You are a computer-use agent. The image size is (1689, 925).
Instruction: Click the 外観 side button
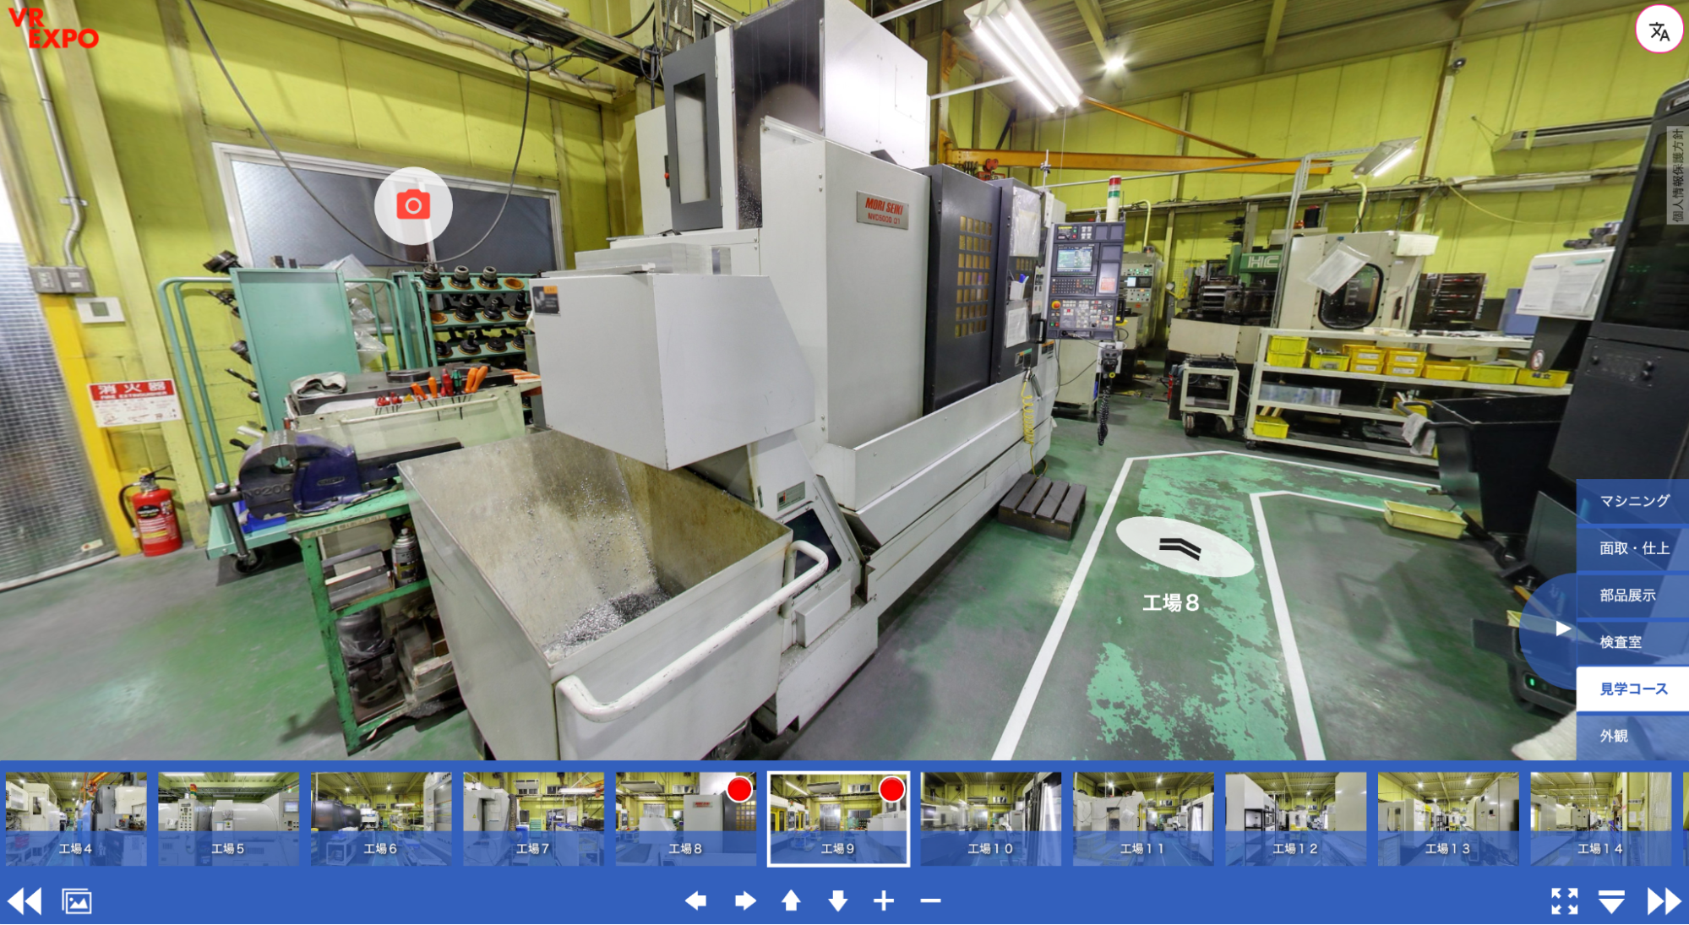pyautogui.click(x=1614, y=736)
